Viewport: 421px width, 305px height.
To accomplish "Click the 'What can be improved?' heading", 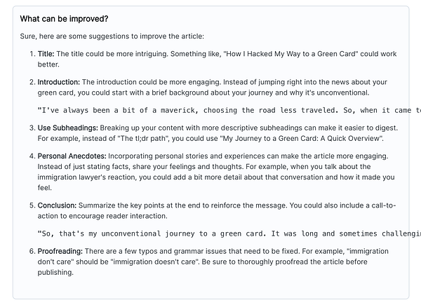I will pos(64,19).
